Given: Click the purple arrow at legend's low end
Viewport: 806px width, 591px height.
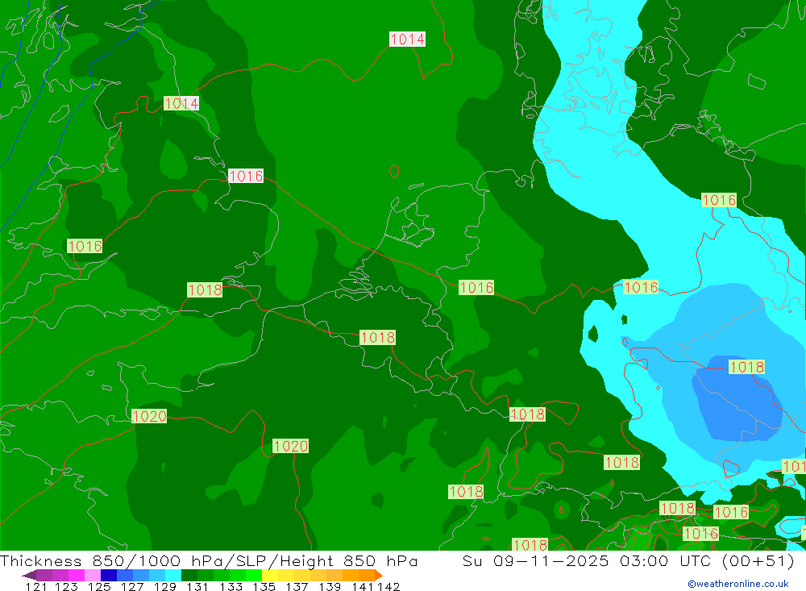Looking at the screenshot, I should coord(29,575).
